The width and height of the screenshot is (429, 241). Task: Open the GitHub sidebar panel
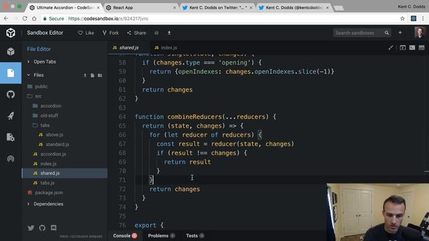(11, 94)
